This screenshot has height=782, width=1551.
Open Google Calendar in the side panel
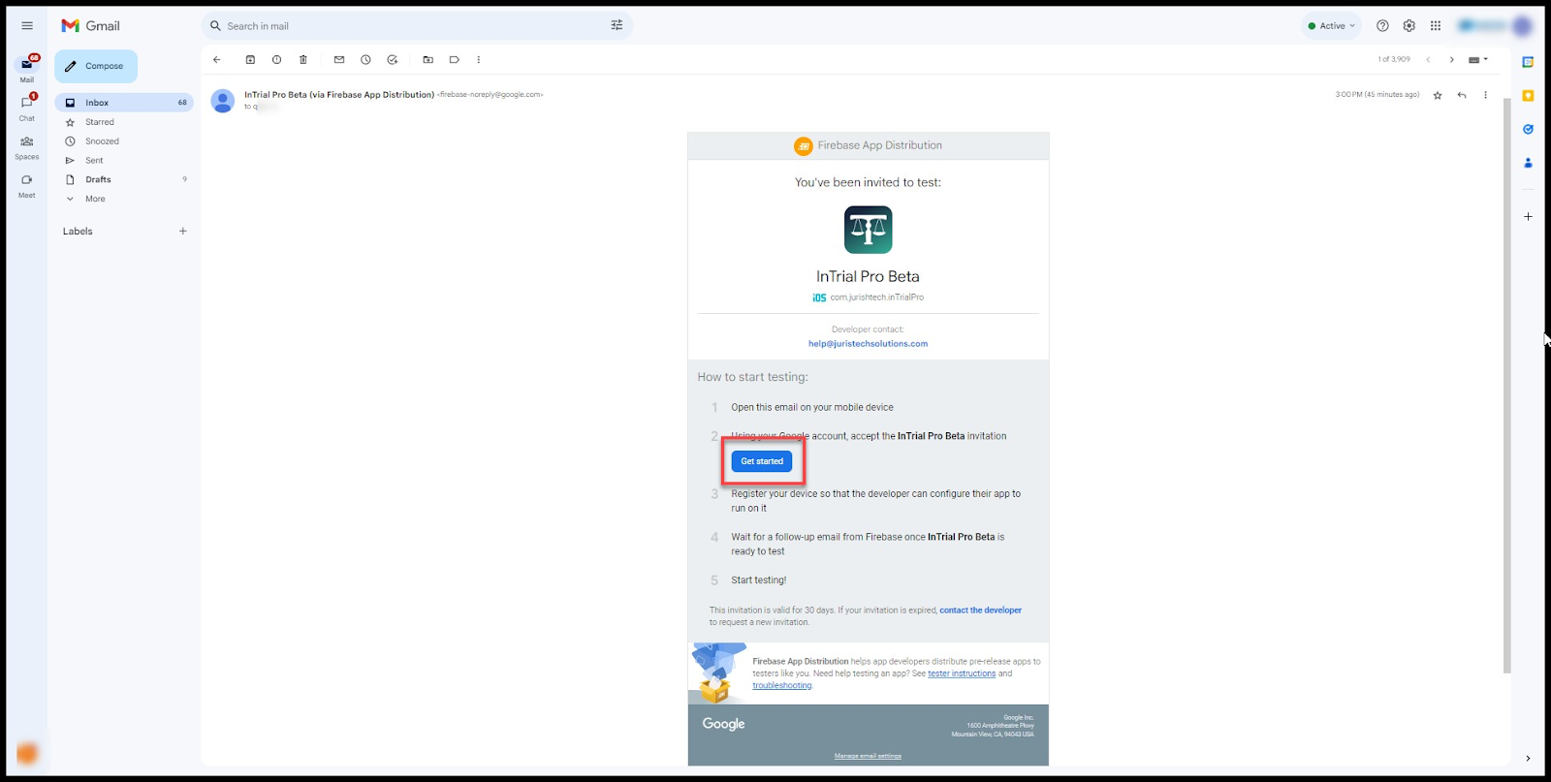click(1528, 62)
